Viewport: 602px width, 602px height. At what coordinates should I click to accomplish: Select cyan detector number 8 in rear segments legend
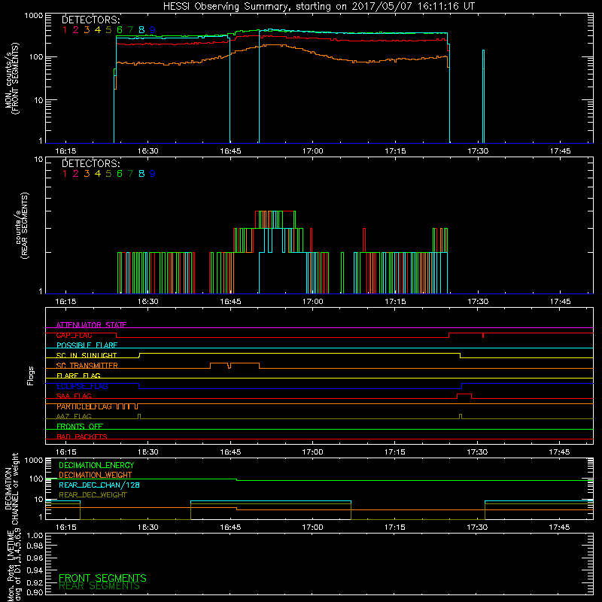(141, 174)
